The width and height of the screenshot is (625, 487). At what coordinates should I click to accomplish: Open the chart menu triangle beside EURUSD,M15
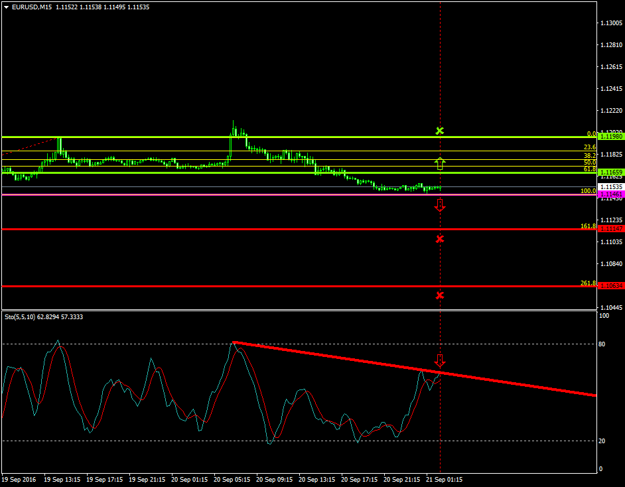pyautogui.click(x=7, y=7)
